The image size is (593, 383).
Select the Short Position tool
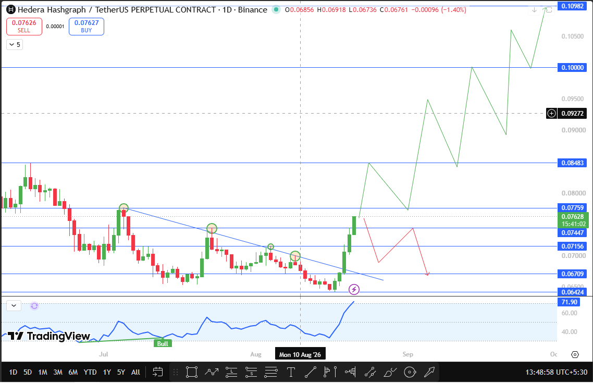pos(251,372)
